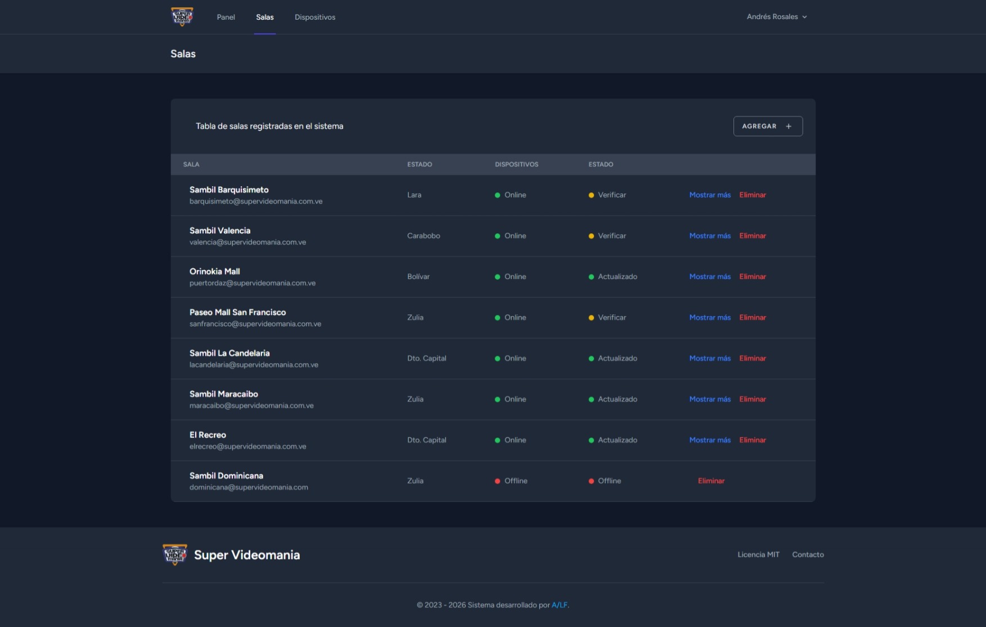Show more for Paseo Mall San Francisco
The image size is (986, 627).
710,318
